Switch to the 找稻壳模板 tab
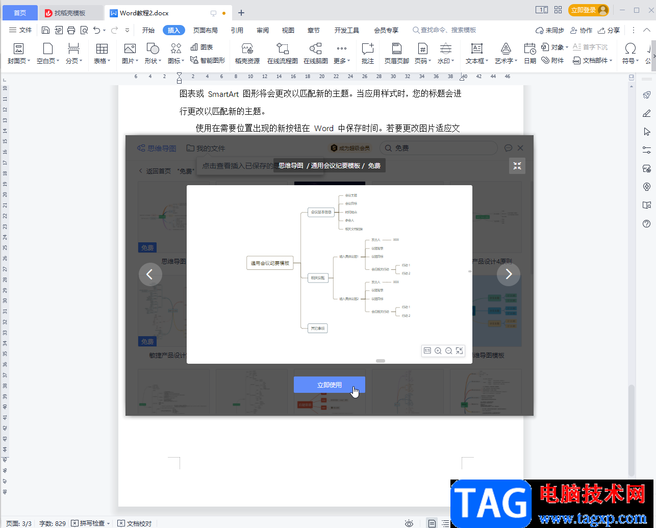Screen dimensions: 656x528 coord(70,13)
